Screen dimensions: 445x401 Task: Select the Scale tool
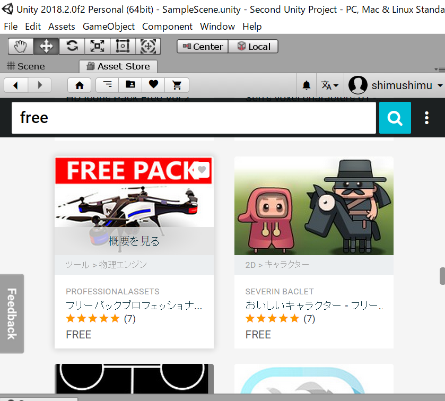click(x=97, y=47)
